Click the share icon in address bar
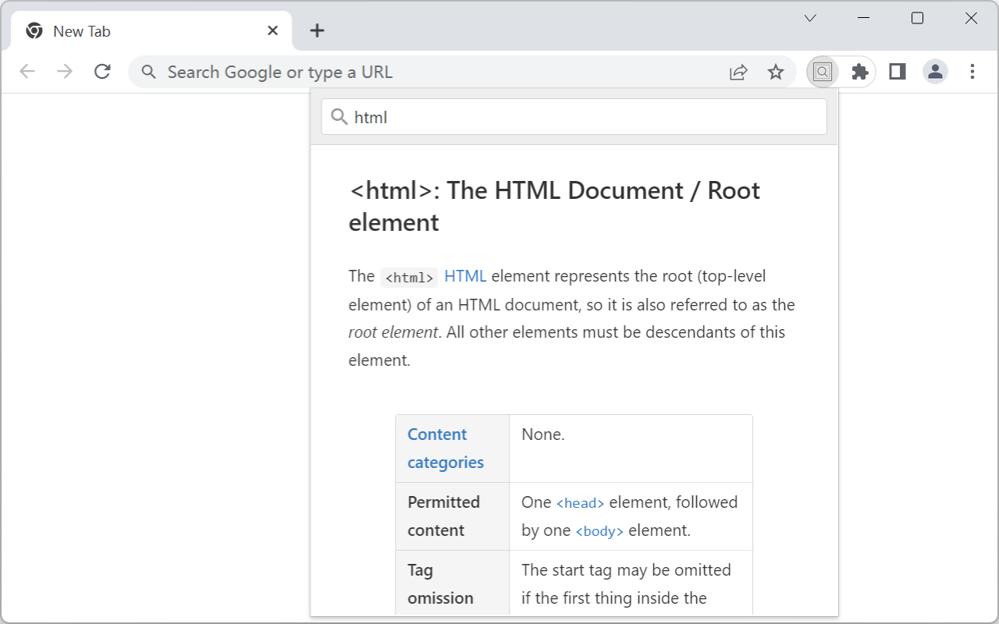Image resolution: width=999 pixels, height=624 pixels. [x=738, y=71]
